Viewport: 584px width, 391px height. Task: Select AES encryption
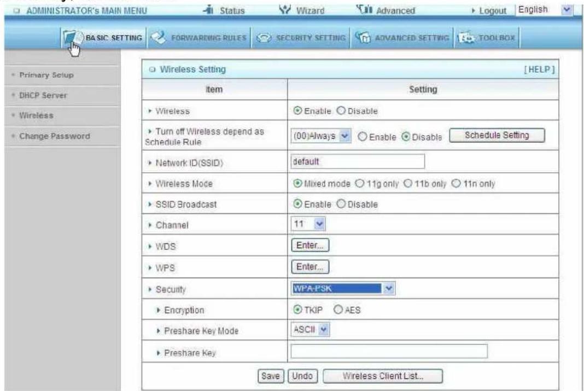click(x=338, y=310)
